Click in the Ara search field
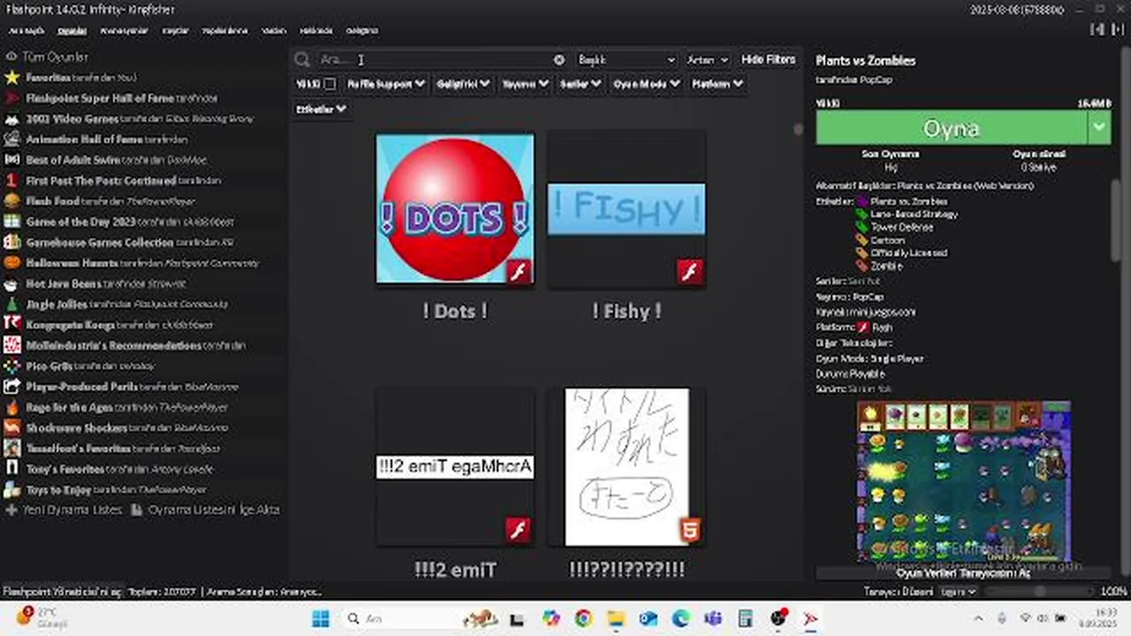The image size is (1131, 636). click(x=433, y=59)
